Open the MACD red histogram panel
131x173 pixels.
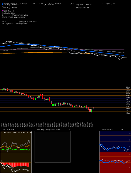(16, 163)
